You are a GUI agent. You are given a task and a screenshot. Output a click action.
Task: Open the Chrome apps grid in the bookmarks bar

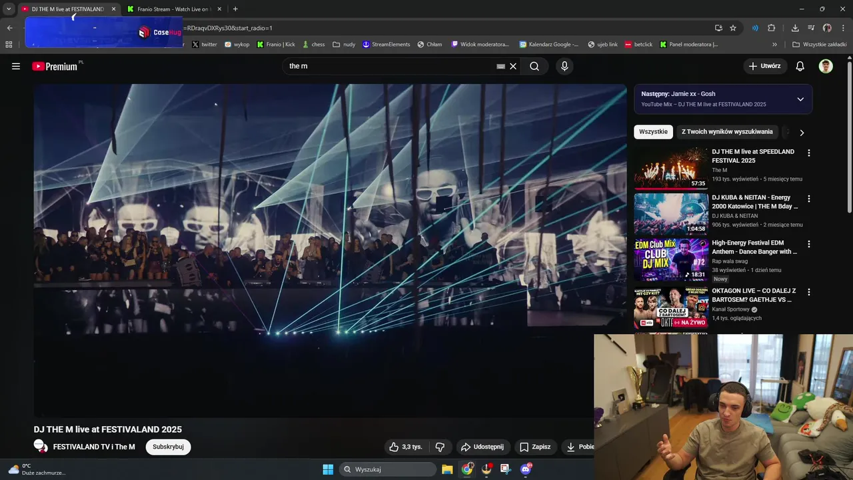point(9,45)
